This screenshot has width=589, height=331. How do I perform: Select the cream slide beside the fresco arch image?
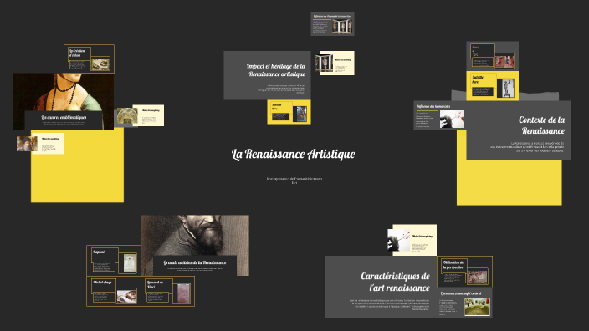(x=148, y=115)
